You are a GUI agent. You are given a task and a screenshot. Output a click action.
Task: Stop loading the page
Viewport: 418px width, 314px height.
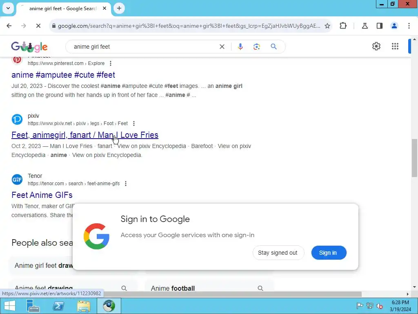point(38,26)
